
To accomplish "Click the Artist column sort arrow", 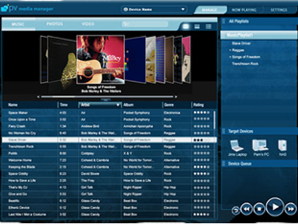I will click(118, 105).
